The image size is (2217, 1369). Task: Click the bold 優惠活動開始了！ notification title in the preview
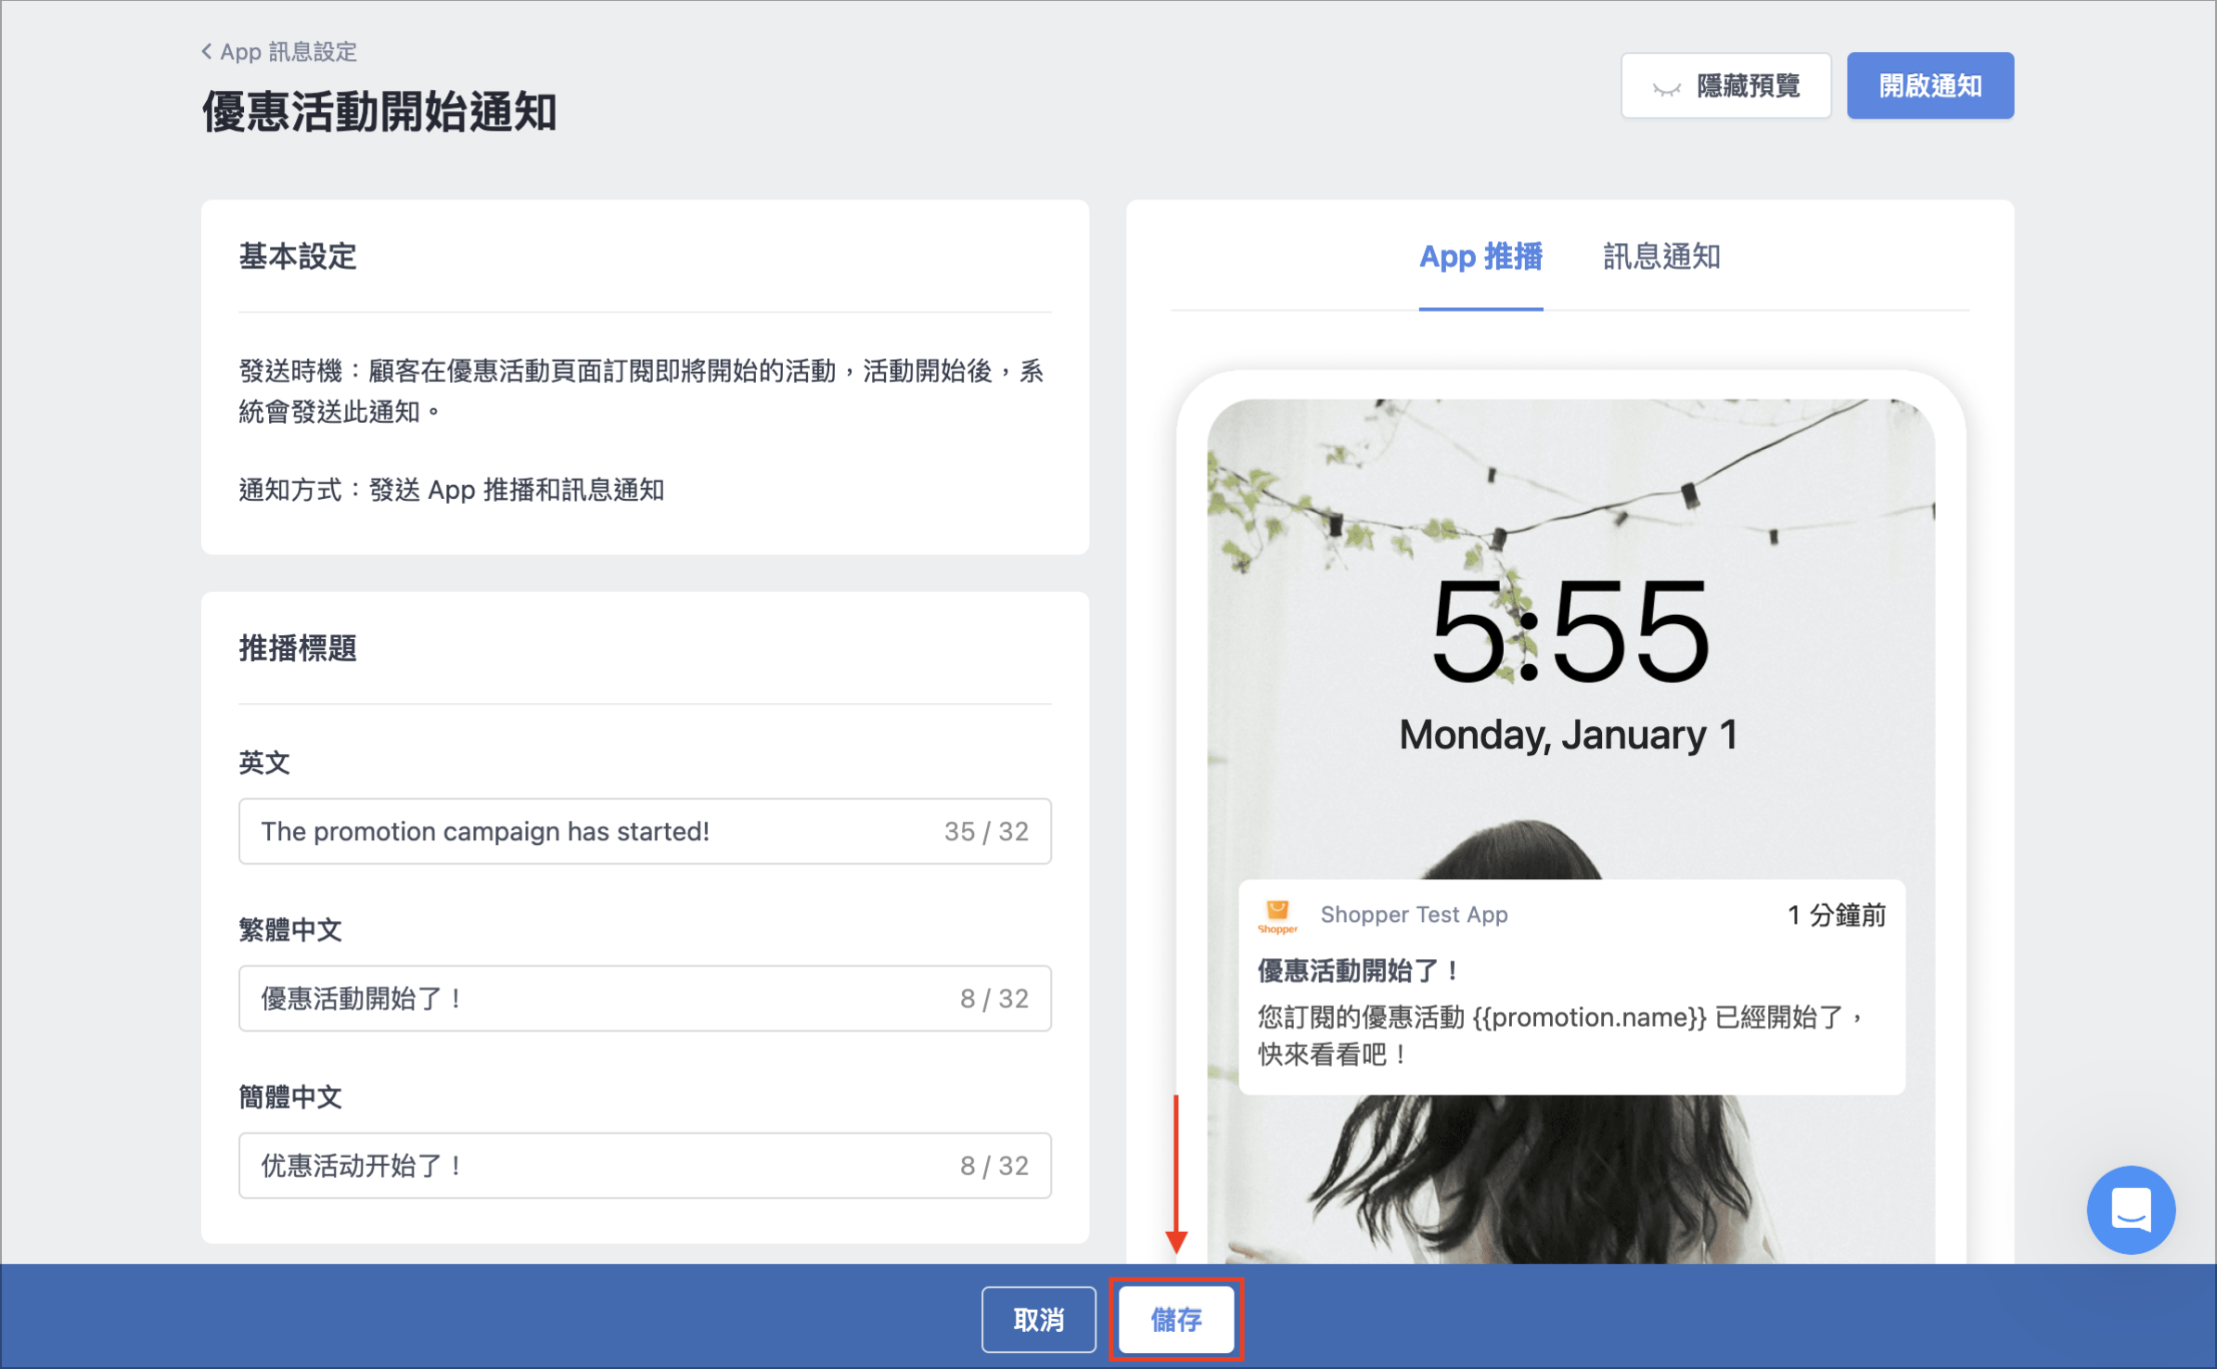click(1360, 971)
